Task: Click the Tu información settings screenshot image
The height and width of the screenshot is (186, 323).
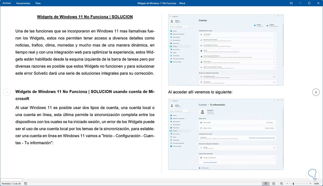Action: pos(226,134)
